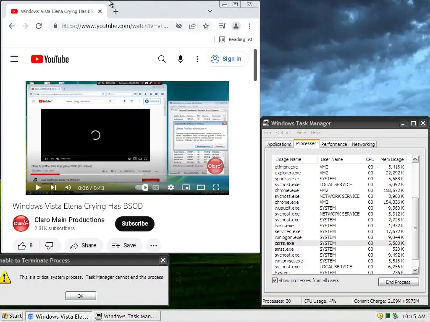Switch to theater mode
430x322 pixels.
(x=201, y=187)
